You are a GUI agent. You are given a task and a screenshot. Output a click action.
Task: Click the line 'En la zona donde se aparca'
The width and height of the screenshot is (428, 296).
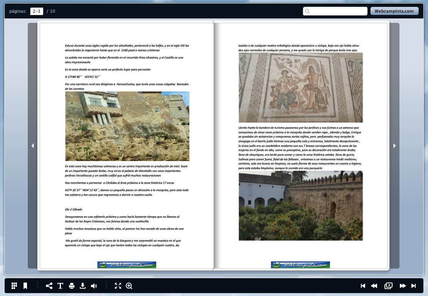108,69
